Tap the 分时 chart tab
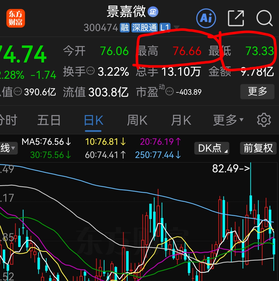 click(x=8, y=120)
